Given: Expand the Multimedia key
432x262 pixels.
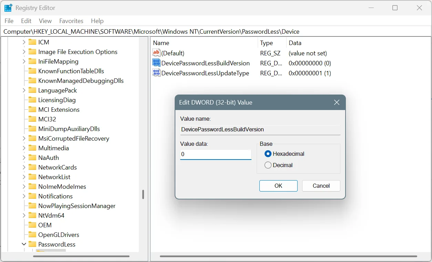Looking at the screenshot, I should pyautogui.click(x=24, y=148).
